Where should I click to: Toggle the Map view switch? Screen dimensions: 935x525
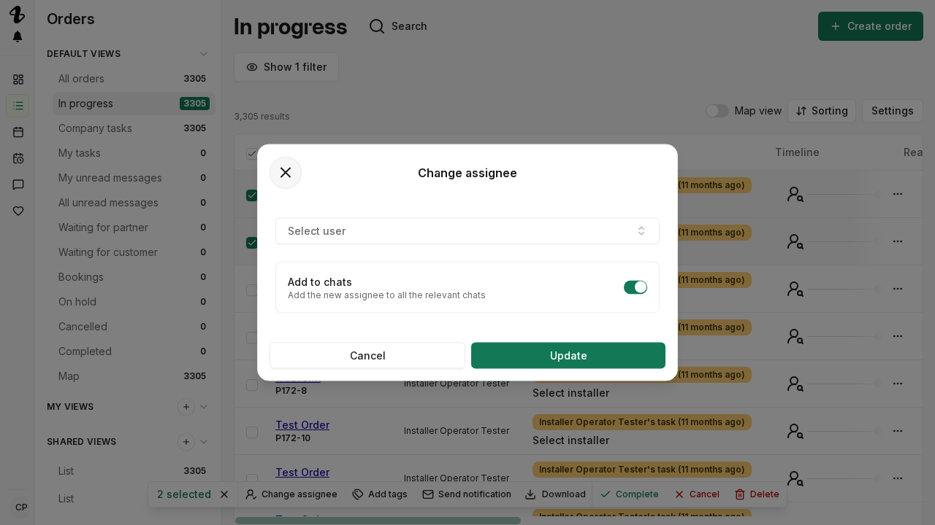tap(717, 111)
